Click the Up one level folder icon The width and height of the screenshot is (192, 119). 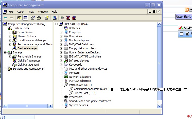(x=19, y=18)
